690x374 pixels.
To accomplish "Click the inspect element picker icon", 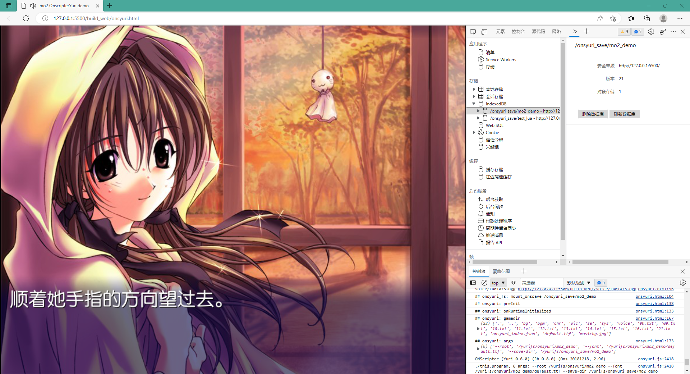I will (x=473, y=32).
